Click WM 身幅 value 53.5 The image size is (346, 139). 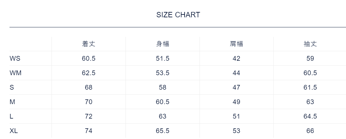163,73
